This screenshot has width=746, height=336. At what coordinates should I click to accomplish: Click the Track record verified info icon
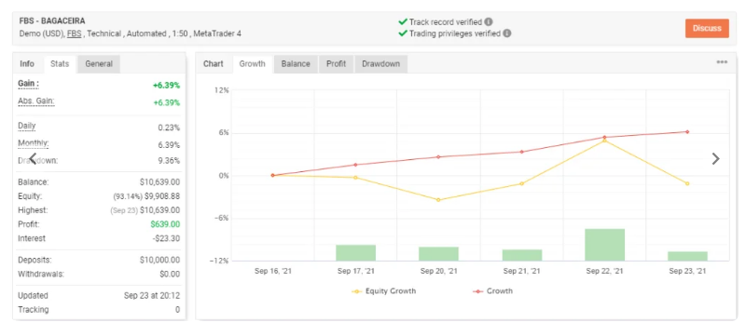489,21
